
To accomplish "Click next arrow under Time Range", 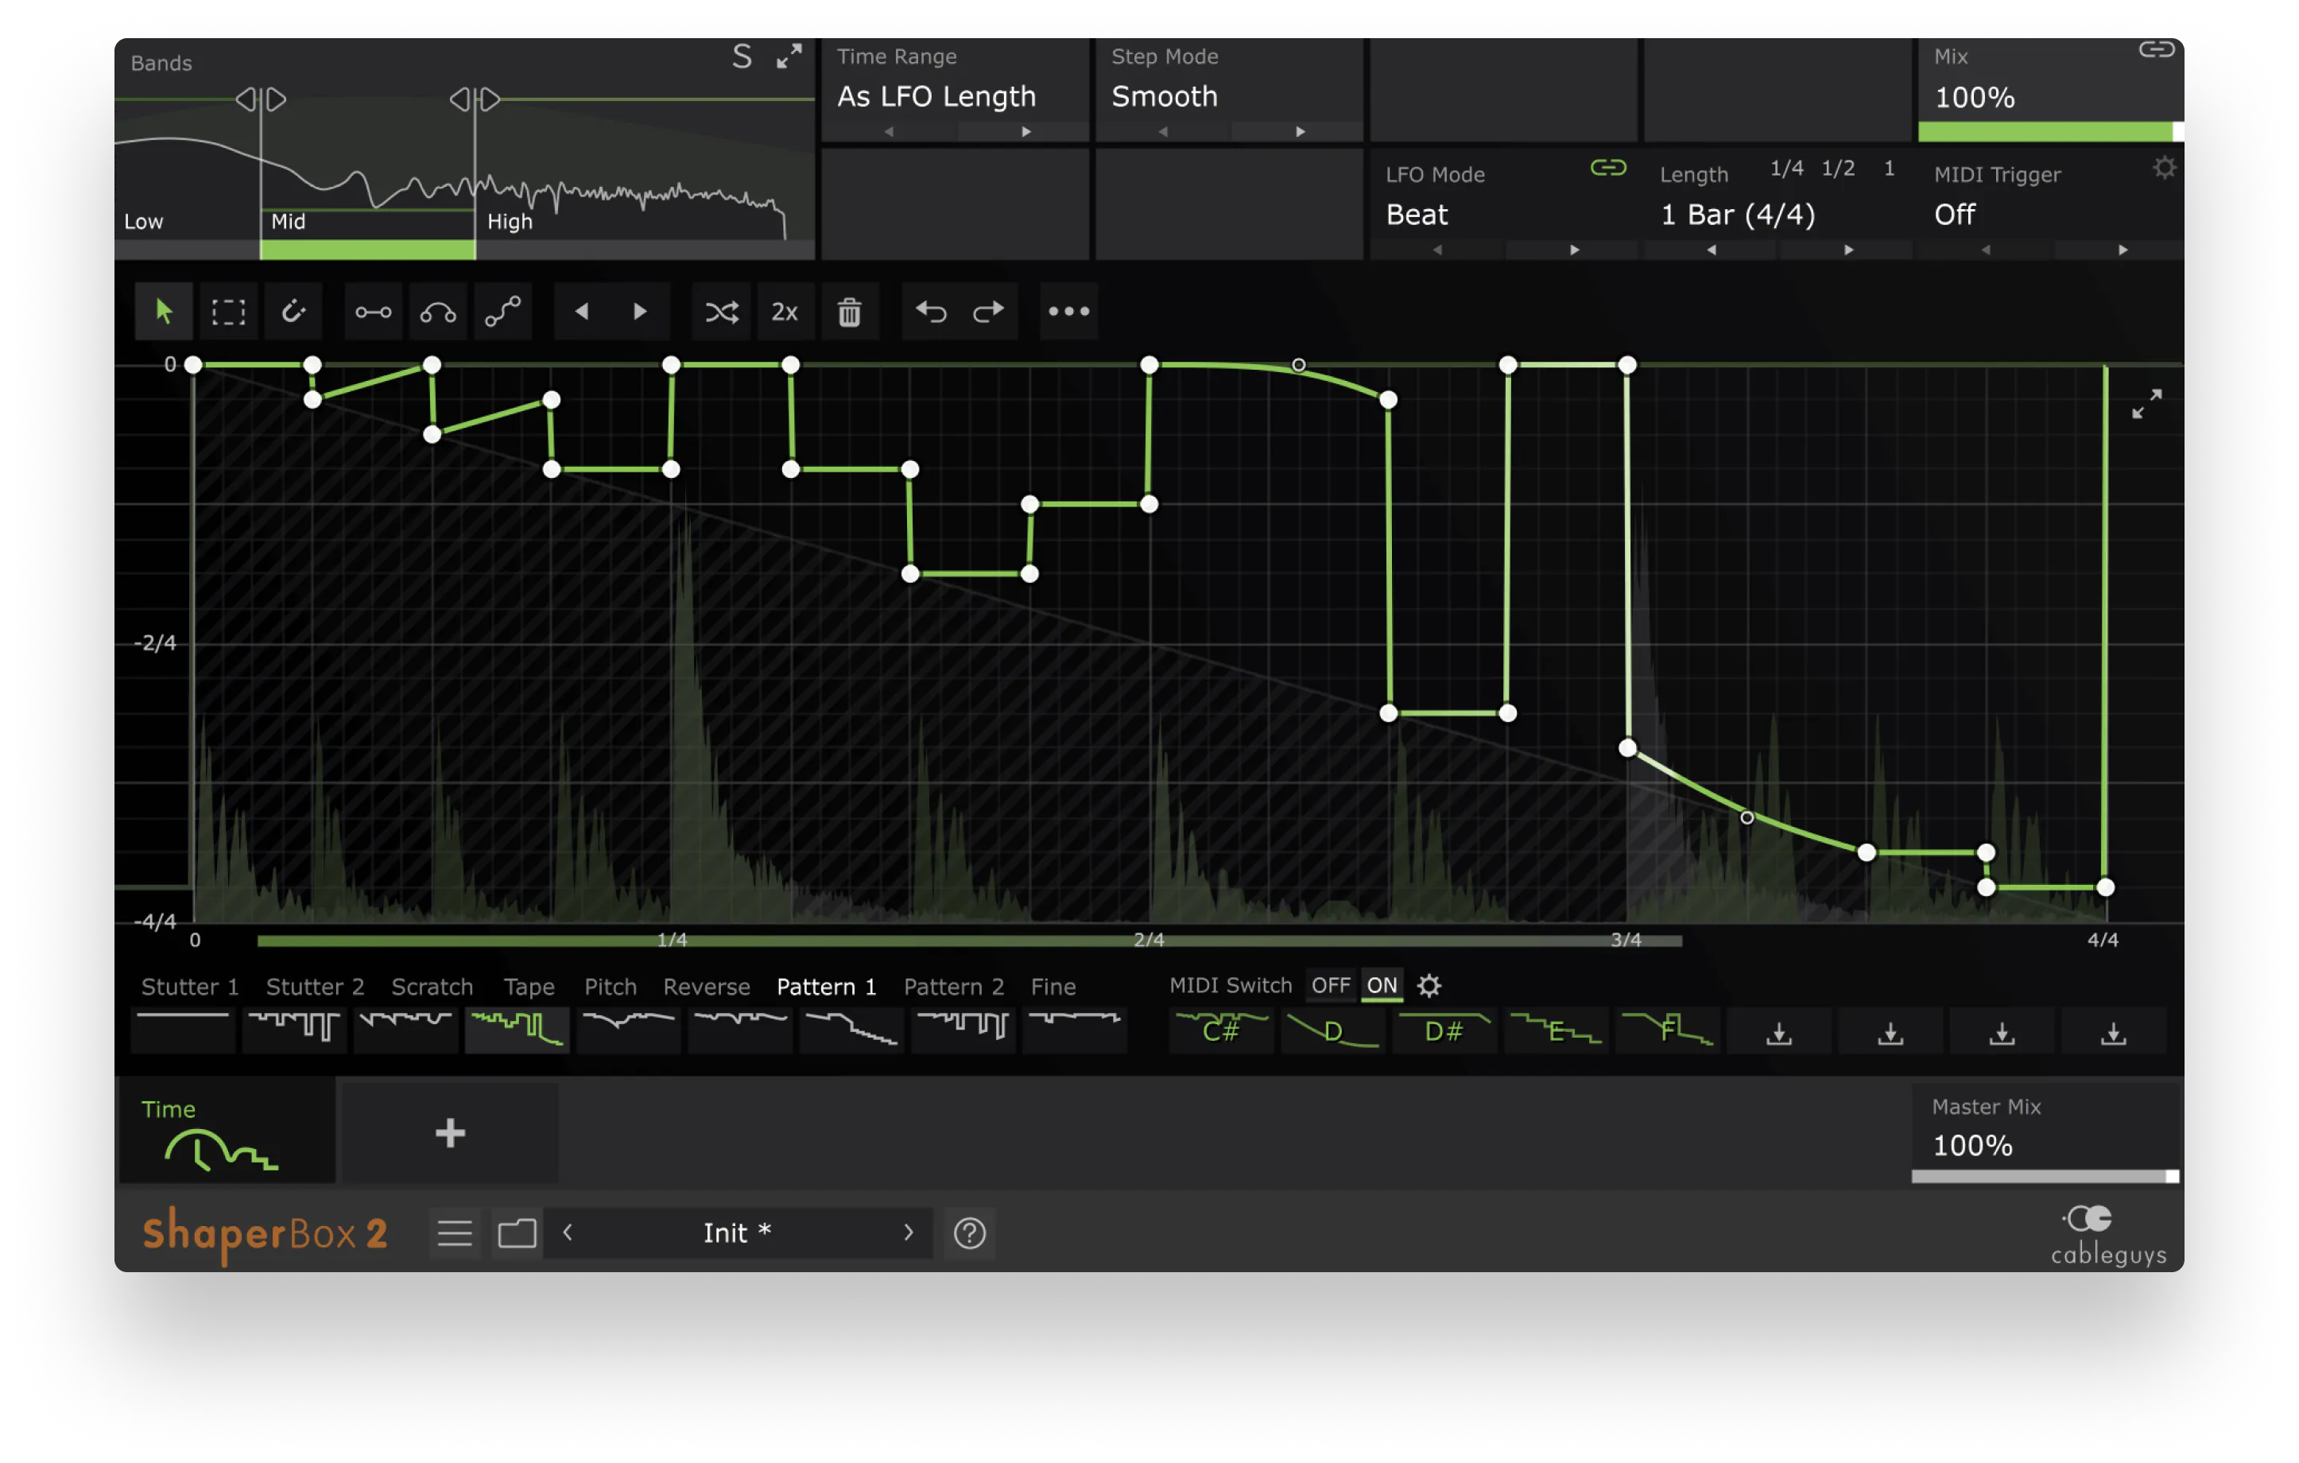I will click(1026, 132).
